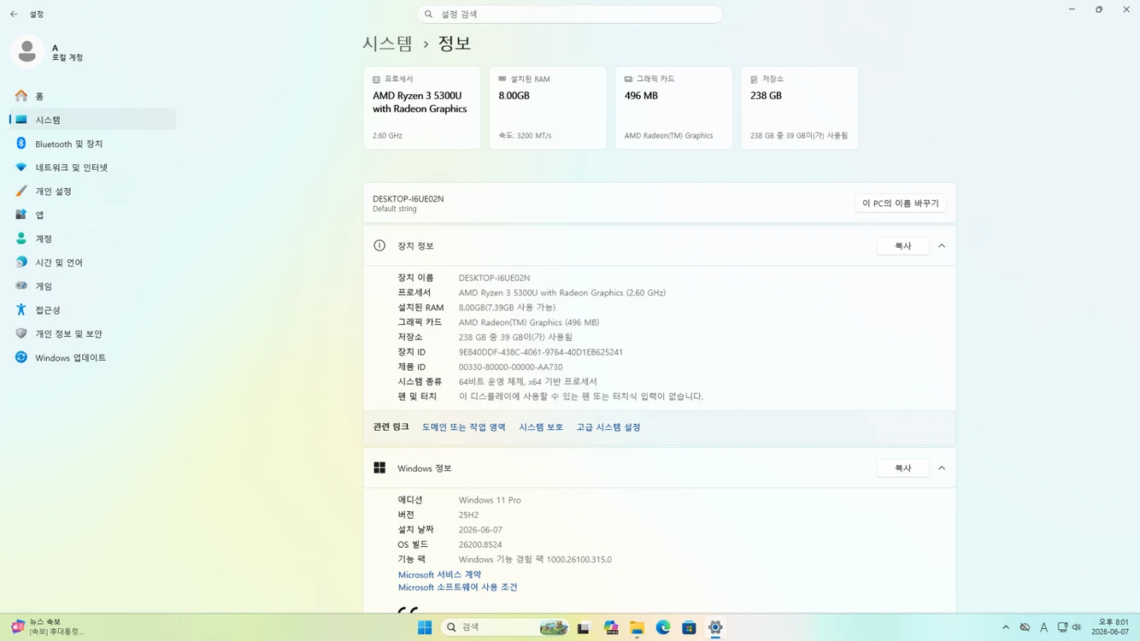This screenshot has height=641, width=1140.
Task: Click the magnifier icon in settings search
Action: pos(429,15)
